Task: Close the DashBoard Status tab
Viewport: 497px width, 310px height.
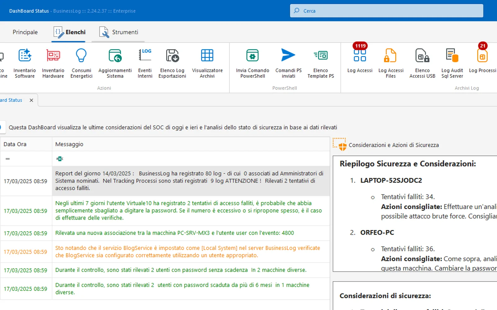Action: (31, 100)
